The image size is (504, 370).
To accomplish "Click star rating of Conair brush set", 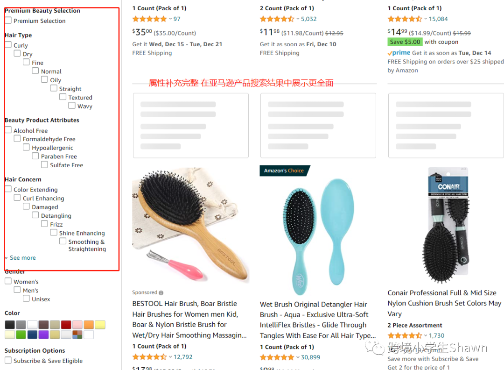I will (x=405, y=335).
